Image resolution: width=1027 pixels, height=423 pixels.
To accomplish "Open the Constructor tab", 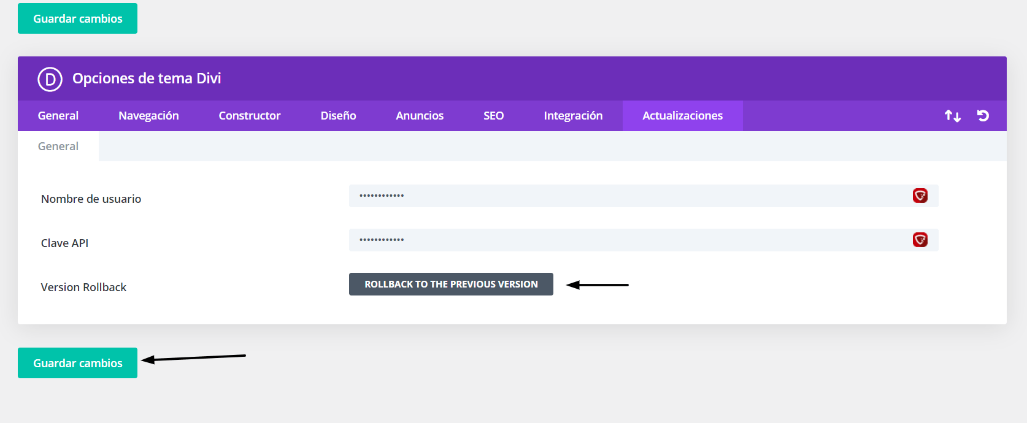I will pyautogui.click(x=250, y=116).
